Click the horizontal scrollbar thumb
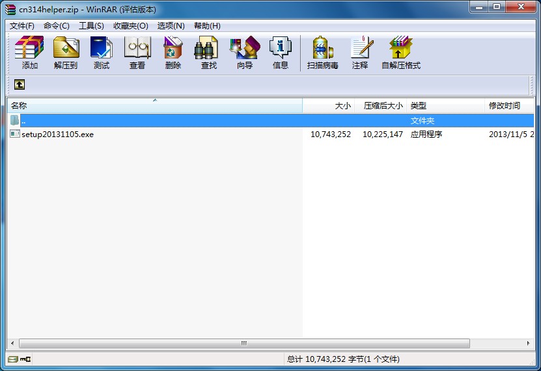This screenshot has width=541, height=371. click(244, 343)
